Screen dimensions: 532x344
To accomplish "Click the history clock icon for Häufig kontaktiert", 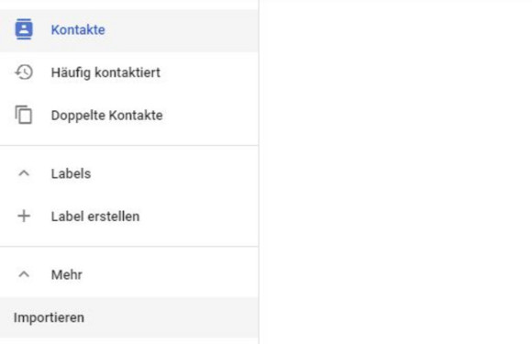I will pyautogui.click(x=24, y=72).
